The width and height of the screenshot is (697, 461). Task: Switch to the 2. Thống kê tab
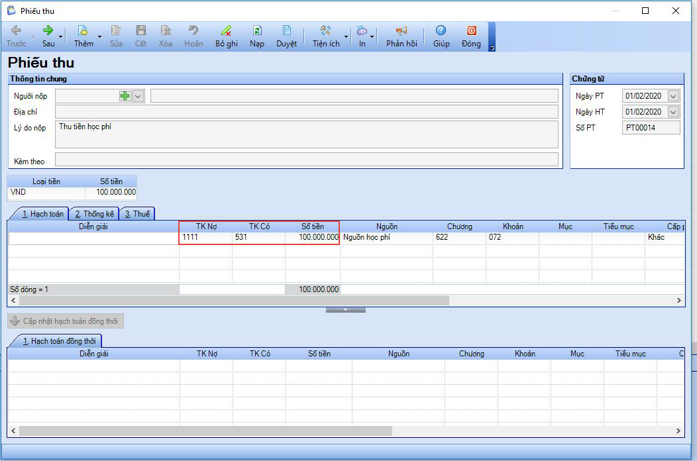pyautogui.click(x=94, y=214)
